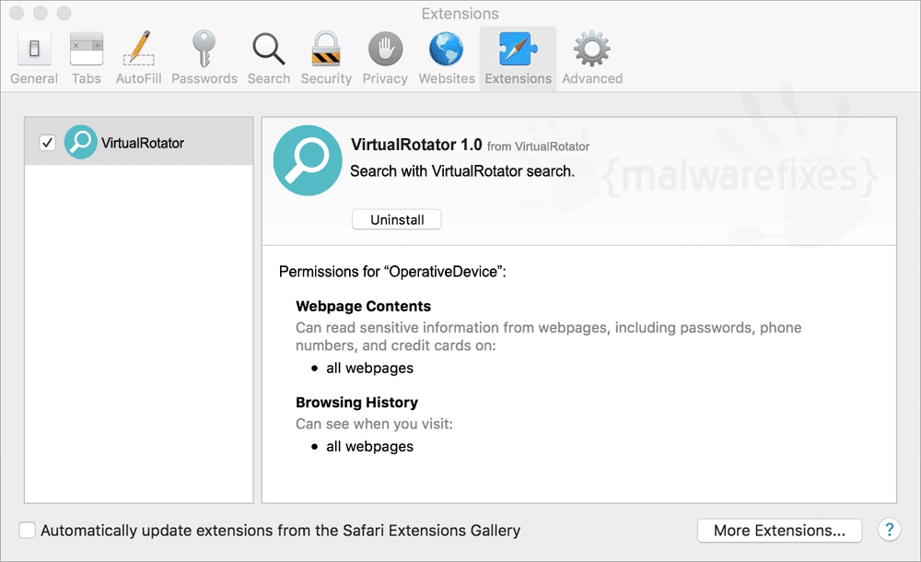921x562 pixels.
Task: Switch to the Tabs tab label
Action: (87, 79)
